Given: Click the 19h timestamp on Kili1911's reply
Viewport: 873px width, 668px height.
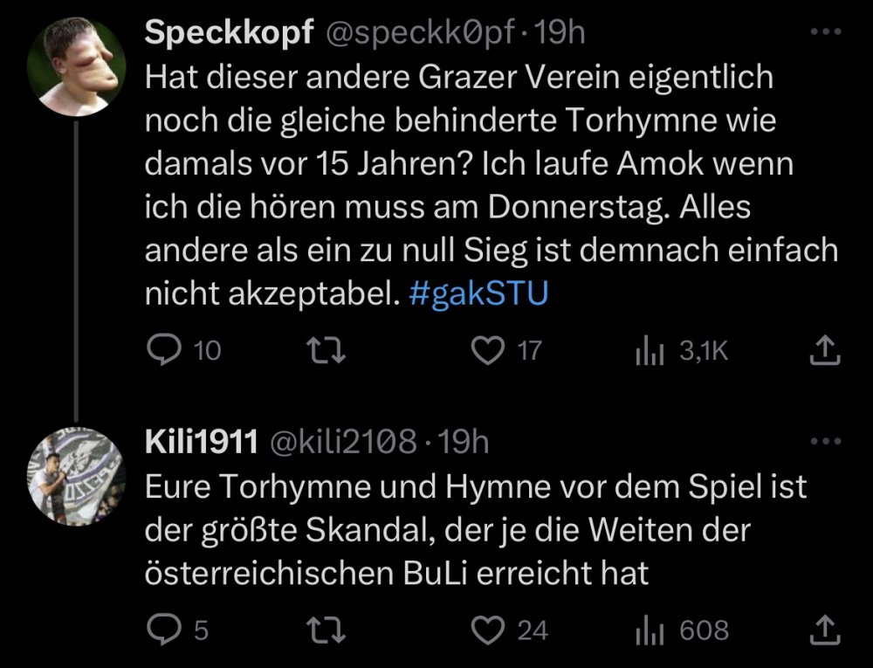Looking at the screenshot, I should point(463,443).
